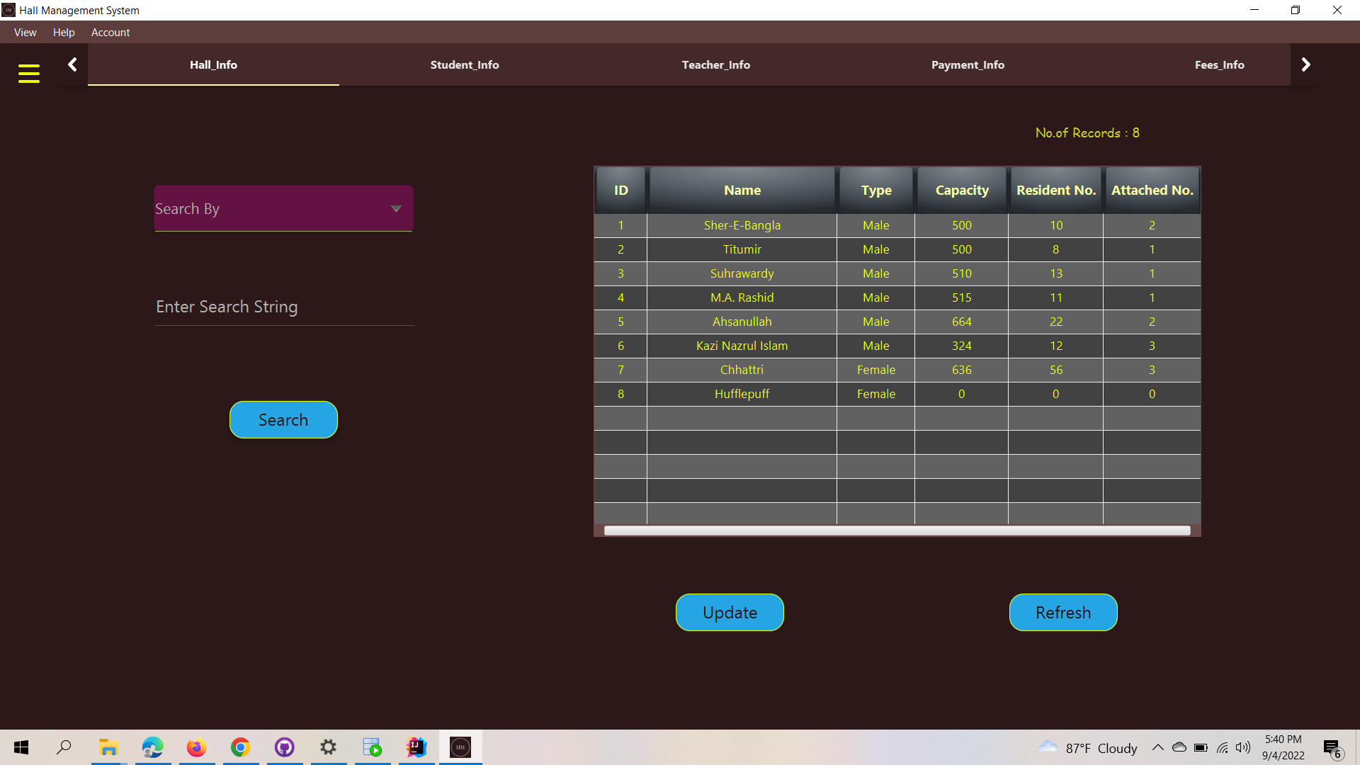
Task: Switch to the Student_Info tab
Action: click(465, 64)
